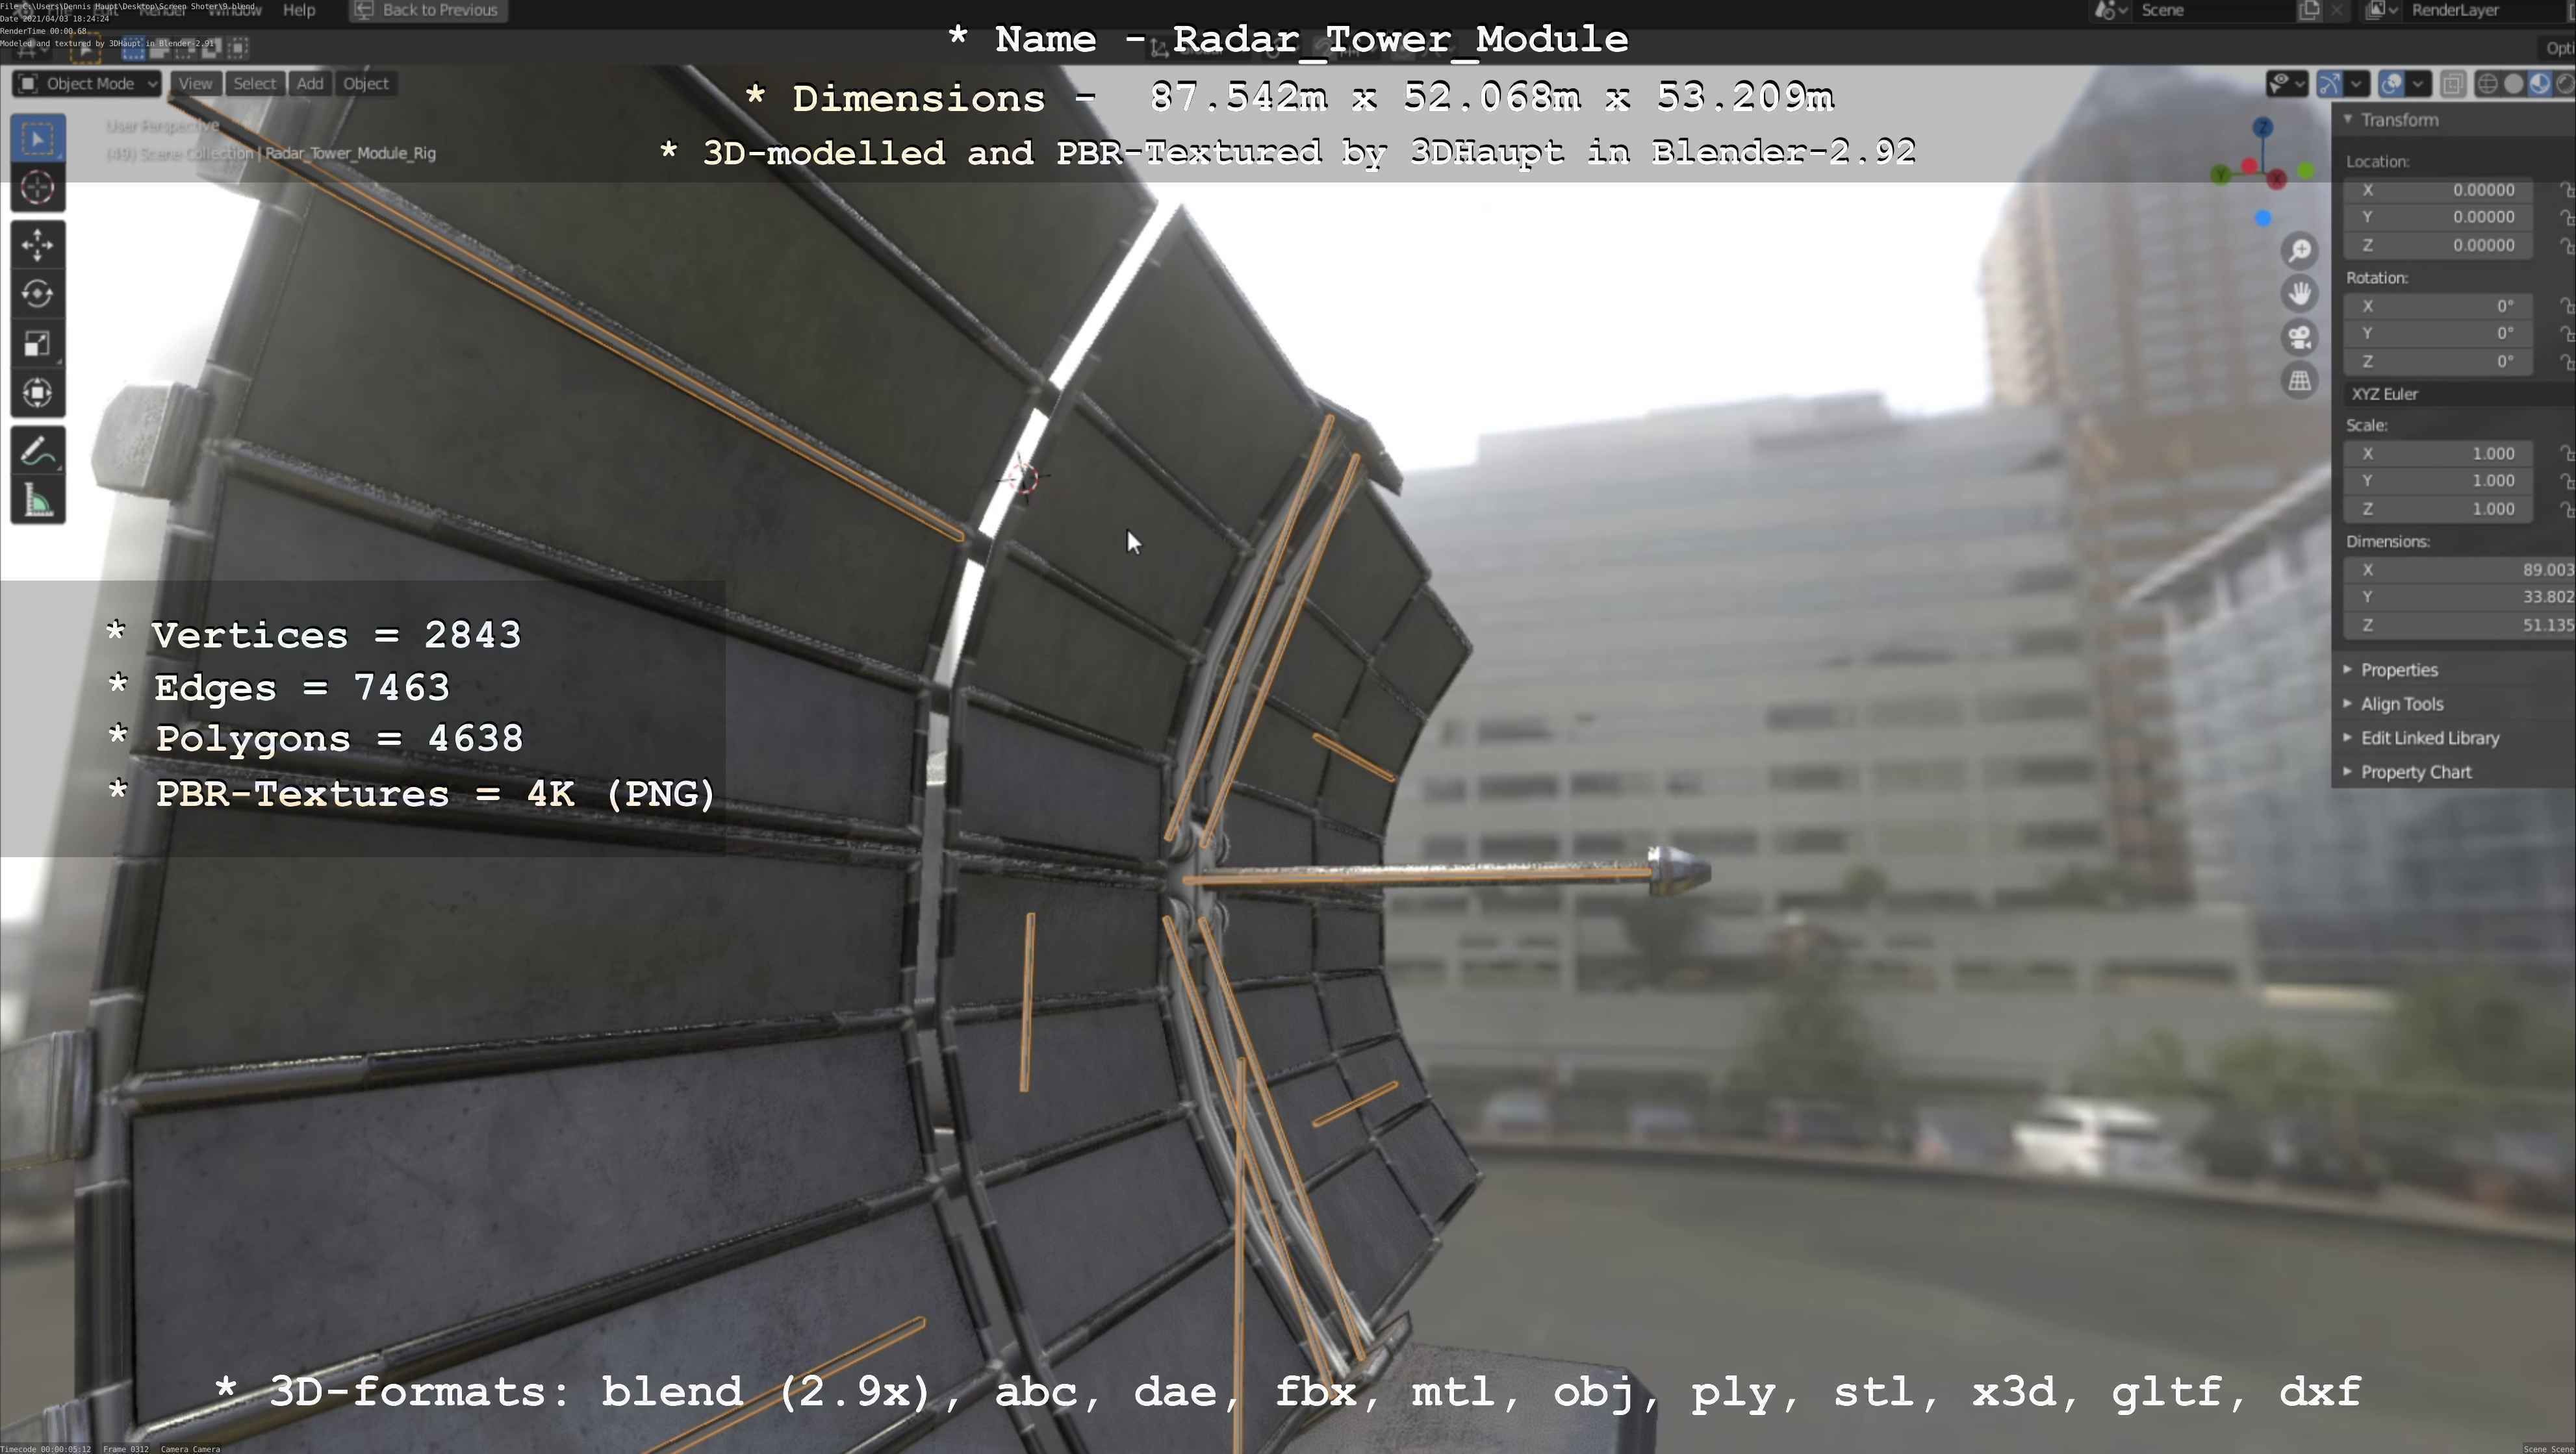The image size is (2576, 1454).
Task: Click the Rotation Y value field
Action: (x=2440, y=334)
